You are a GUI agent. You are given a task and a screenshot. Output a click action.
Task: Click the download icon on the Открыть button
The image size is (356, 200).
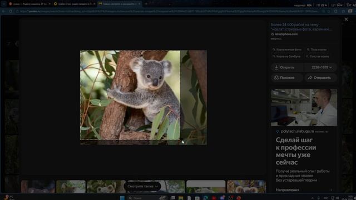point(276,67)
